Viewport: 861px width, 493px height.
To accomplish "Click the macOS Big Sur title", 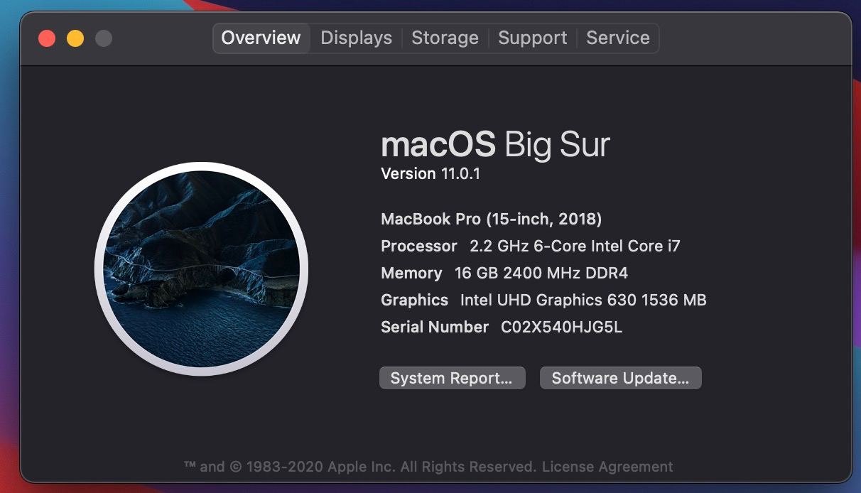I will pyautogui.click(x=495, y=146).
